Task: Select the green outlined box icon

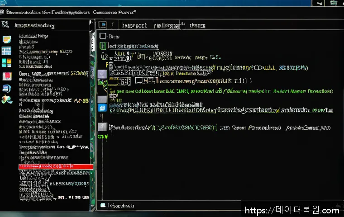Action: click(103, 46)
